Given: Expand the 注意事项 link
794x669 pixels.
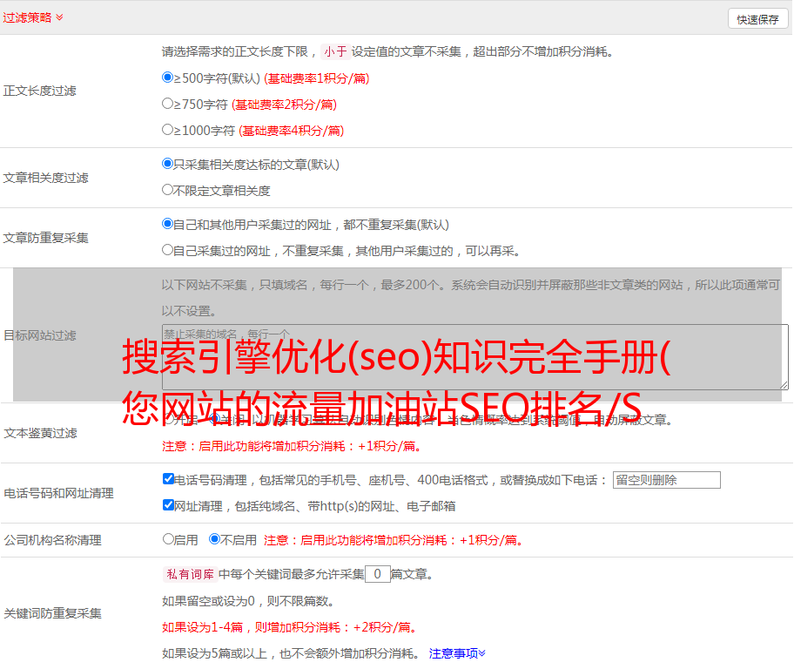Looking at the screenshot, I should point(457,653).
